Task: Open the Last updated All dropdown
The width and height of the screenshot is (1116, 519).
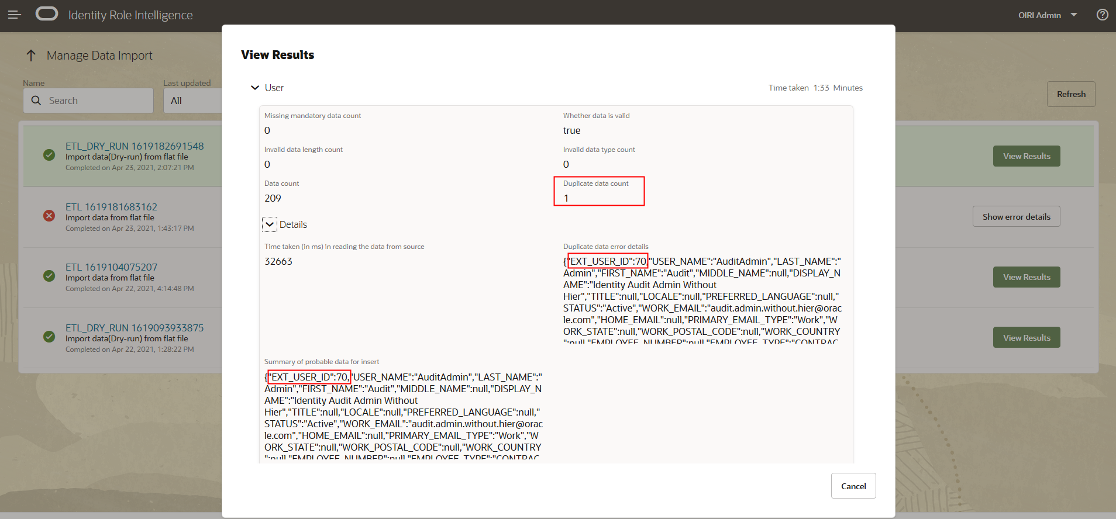Action: [193, 101]
